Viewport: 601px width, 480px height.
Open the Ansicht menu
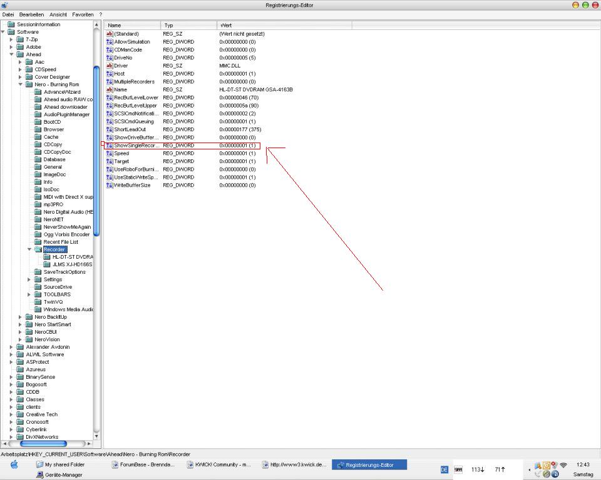pyautogui.click(x=58, y=14)
